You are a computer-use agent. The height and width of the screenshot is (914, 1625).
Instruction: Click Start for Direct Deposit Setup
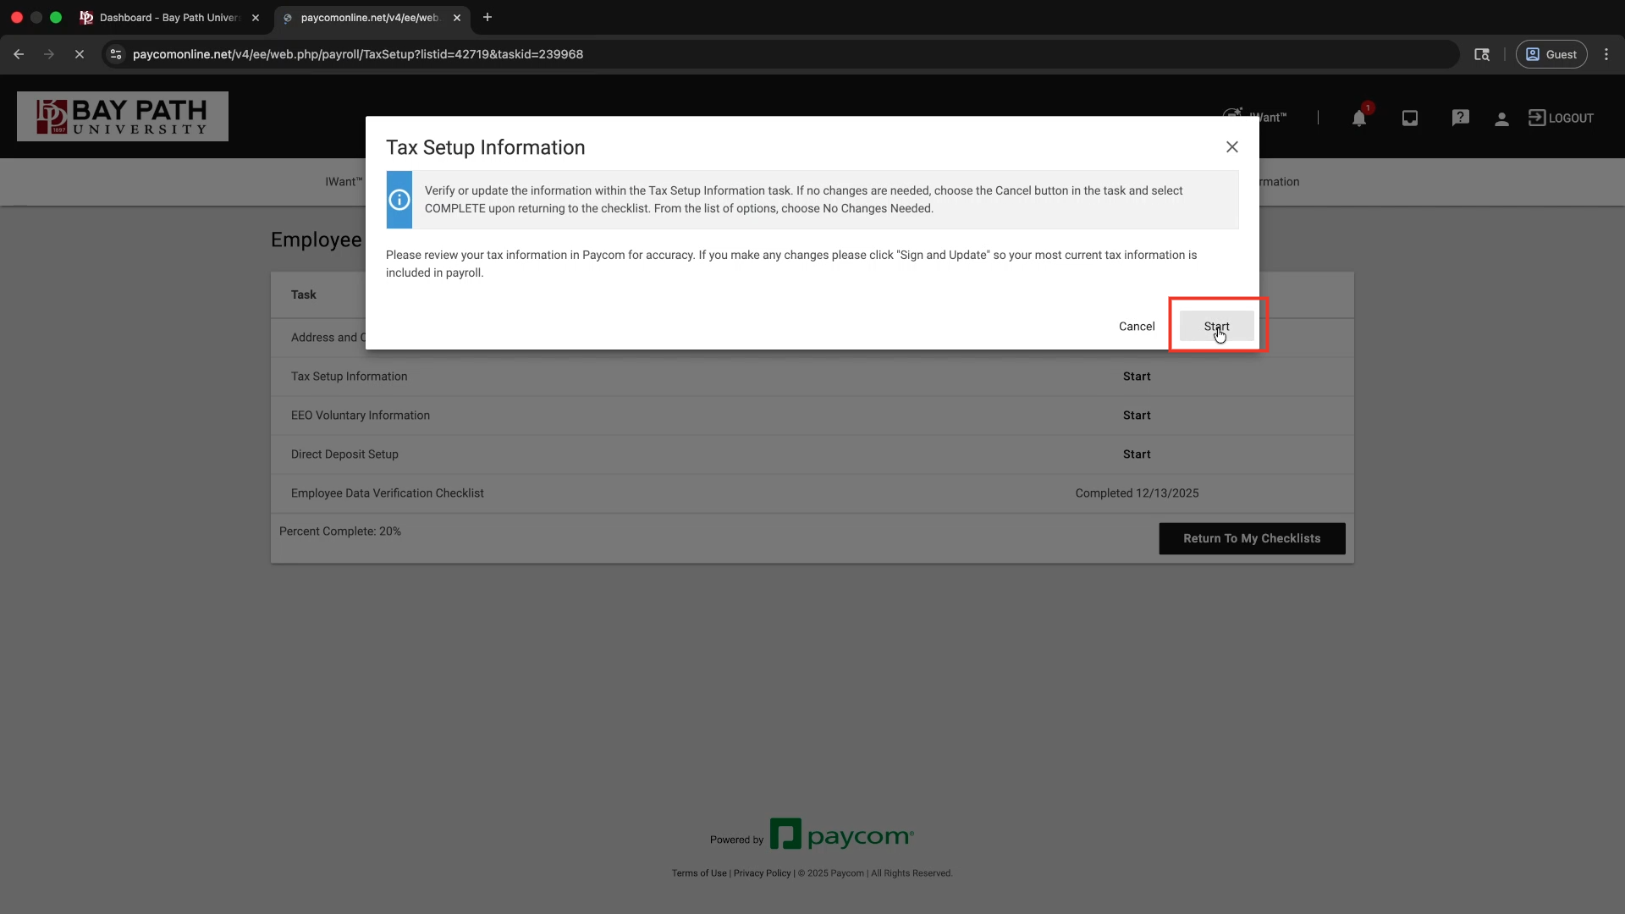tap(1136, 454)
